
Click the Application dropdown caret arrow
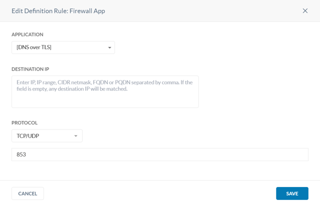coord(109,48)
